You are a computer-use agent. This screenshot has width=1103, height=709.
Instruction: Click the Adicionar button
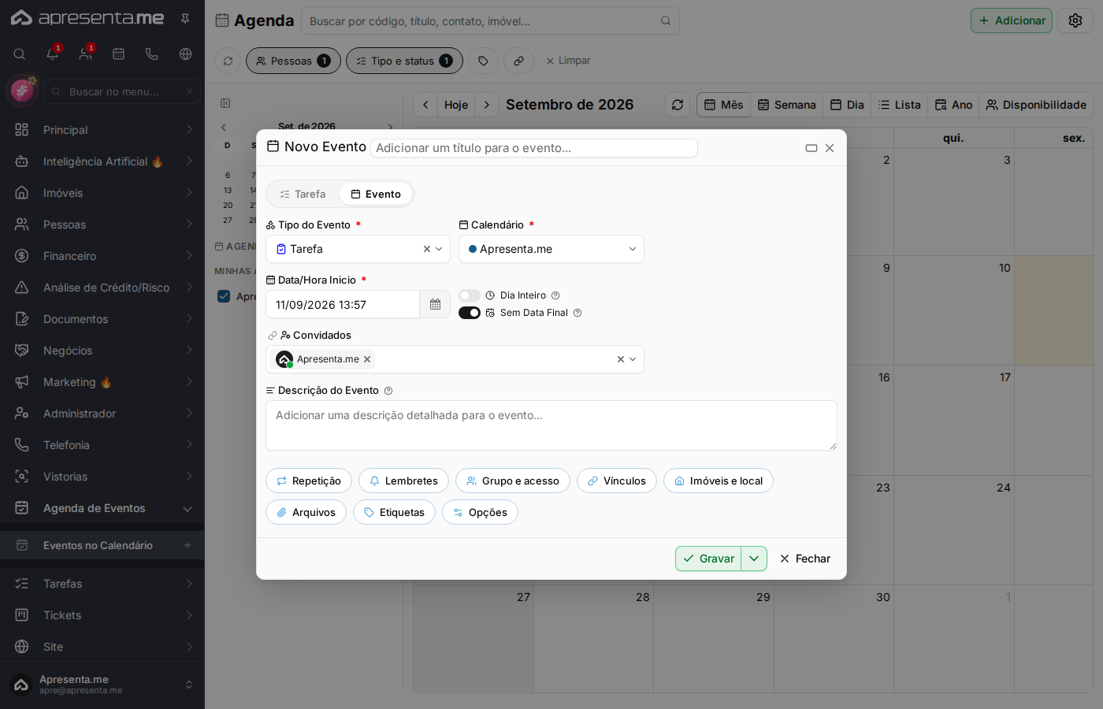click(1012, 20)
